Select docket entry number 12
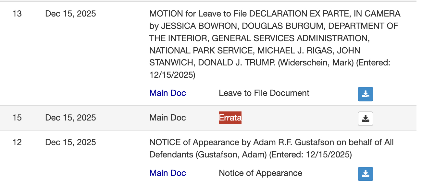422x184 pixels. click(17, 142)
